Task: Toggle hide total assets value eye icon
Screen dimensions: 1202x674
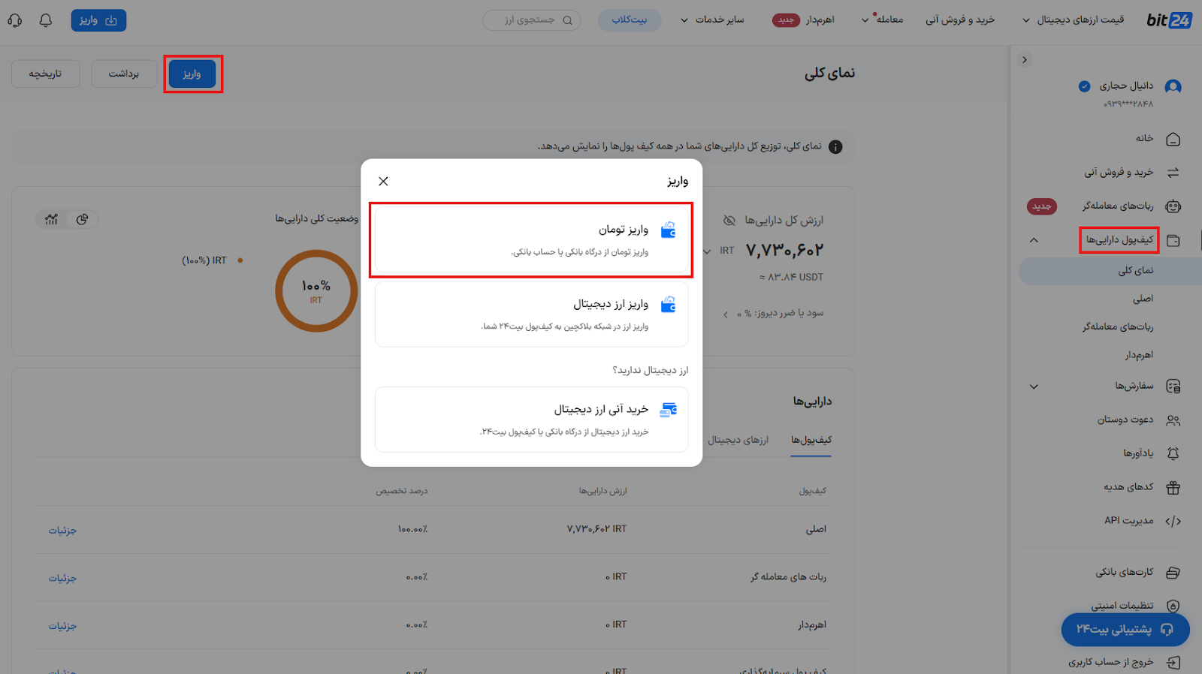Action: click(729, 220)
